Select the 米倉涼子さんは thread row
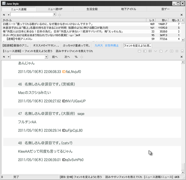Screen dimensions: 186x180 91,28
